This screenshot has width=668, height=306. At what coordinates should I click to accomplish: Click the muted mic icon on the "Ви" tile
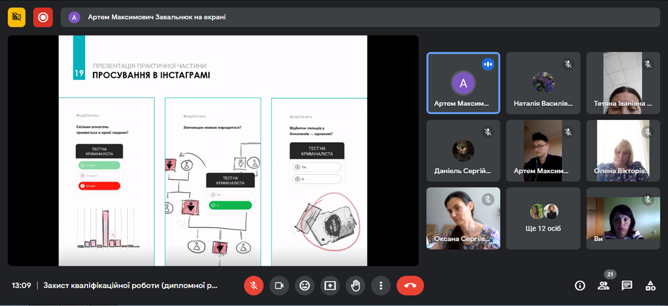[648, 199]
